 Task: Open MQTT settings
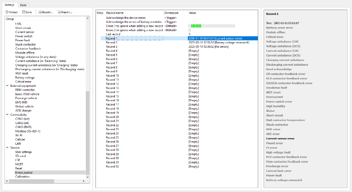pos(19,164)
